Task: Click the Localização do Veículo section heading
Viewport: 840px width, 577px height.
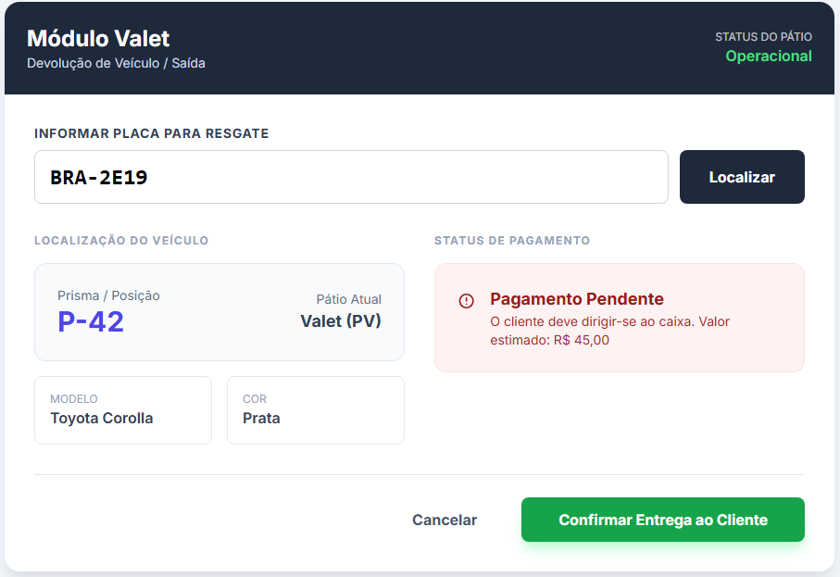Action: [121, 241]
